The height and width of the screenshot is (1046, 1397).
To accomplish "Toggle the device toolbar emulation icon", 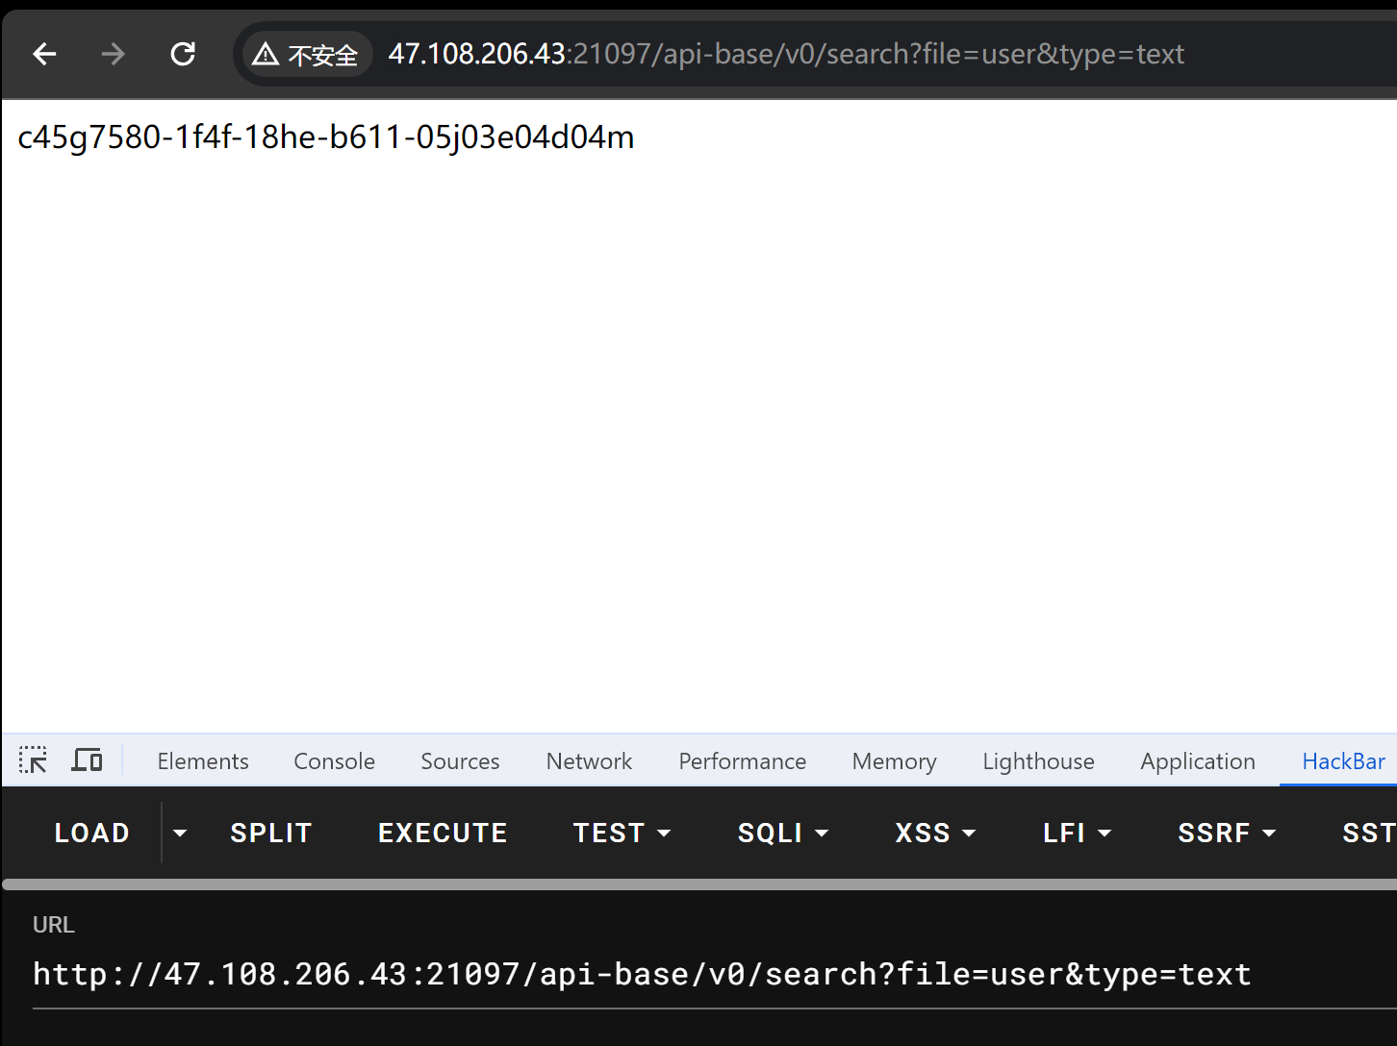I will (88, 760).
